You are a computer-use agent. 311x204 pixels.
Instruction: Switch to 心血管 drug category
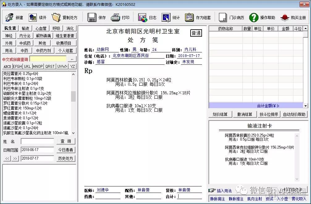pos(41,28)
